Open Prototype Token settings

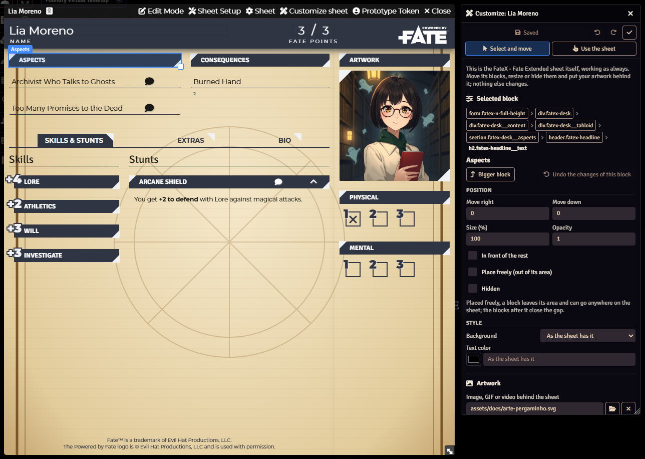pos(386,11)
